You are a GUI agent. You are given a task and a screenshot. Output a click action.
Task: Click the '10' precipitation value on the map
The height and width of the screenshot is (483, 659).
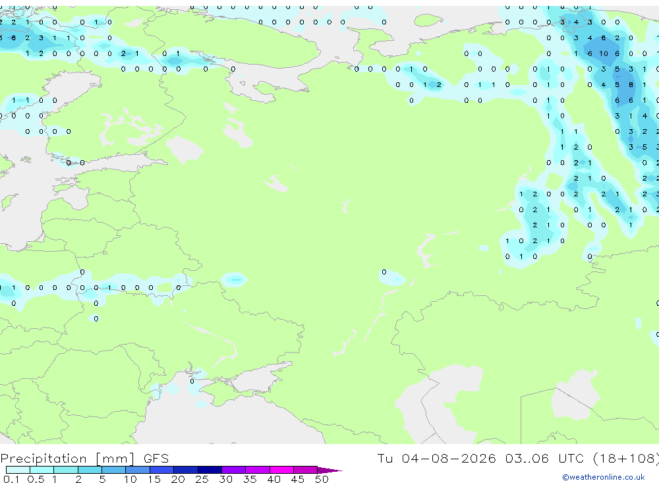(x=604, y=53)
